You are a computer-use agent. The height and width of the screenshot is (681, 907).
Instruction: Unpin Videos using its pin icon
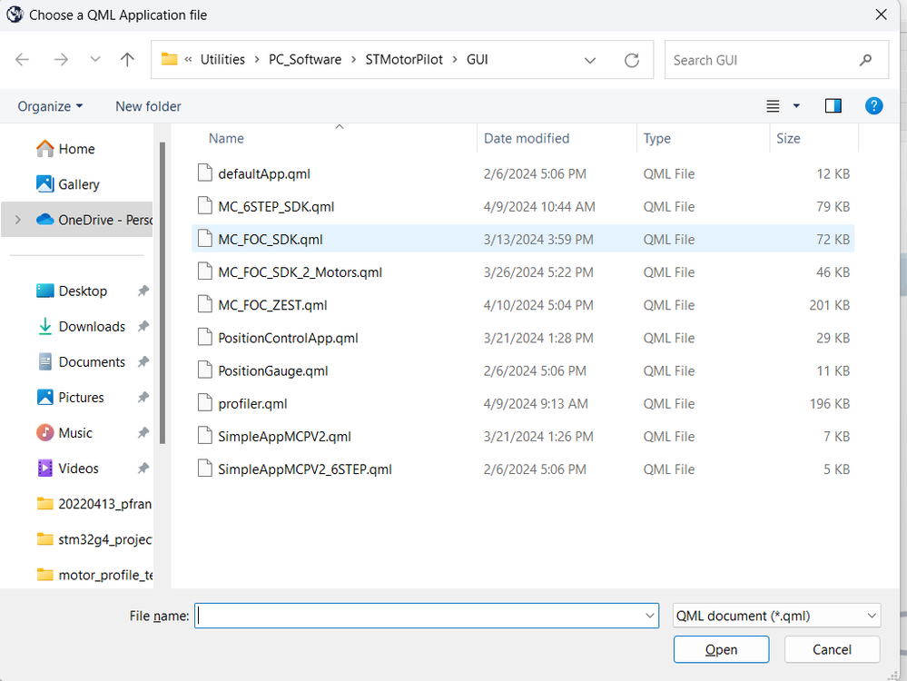[143, 469]
